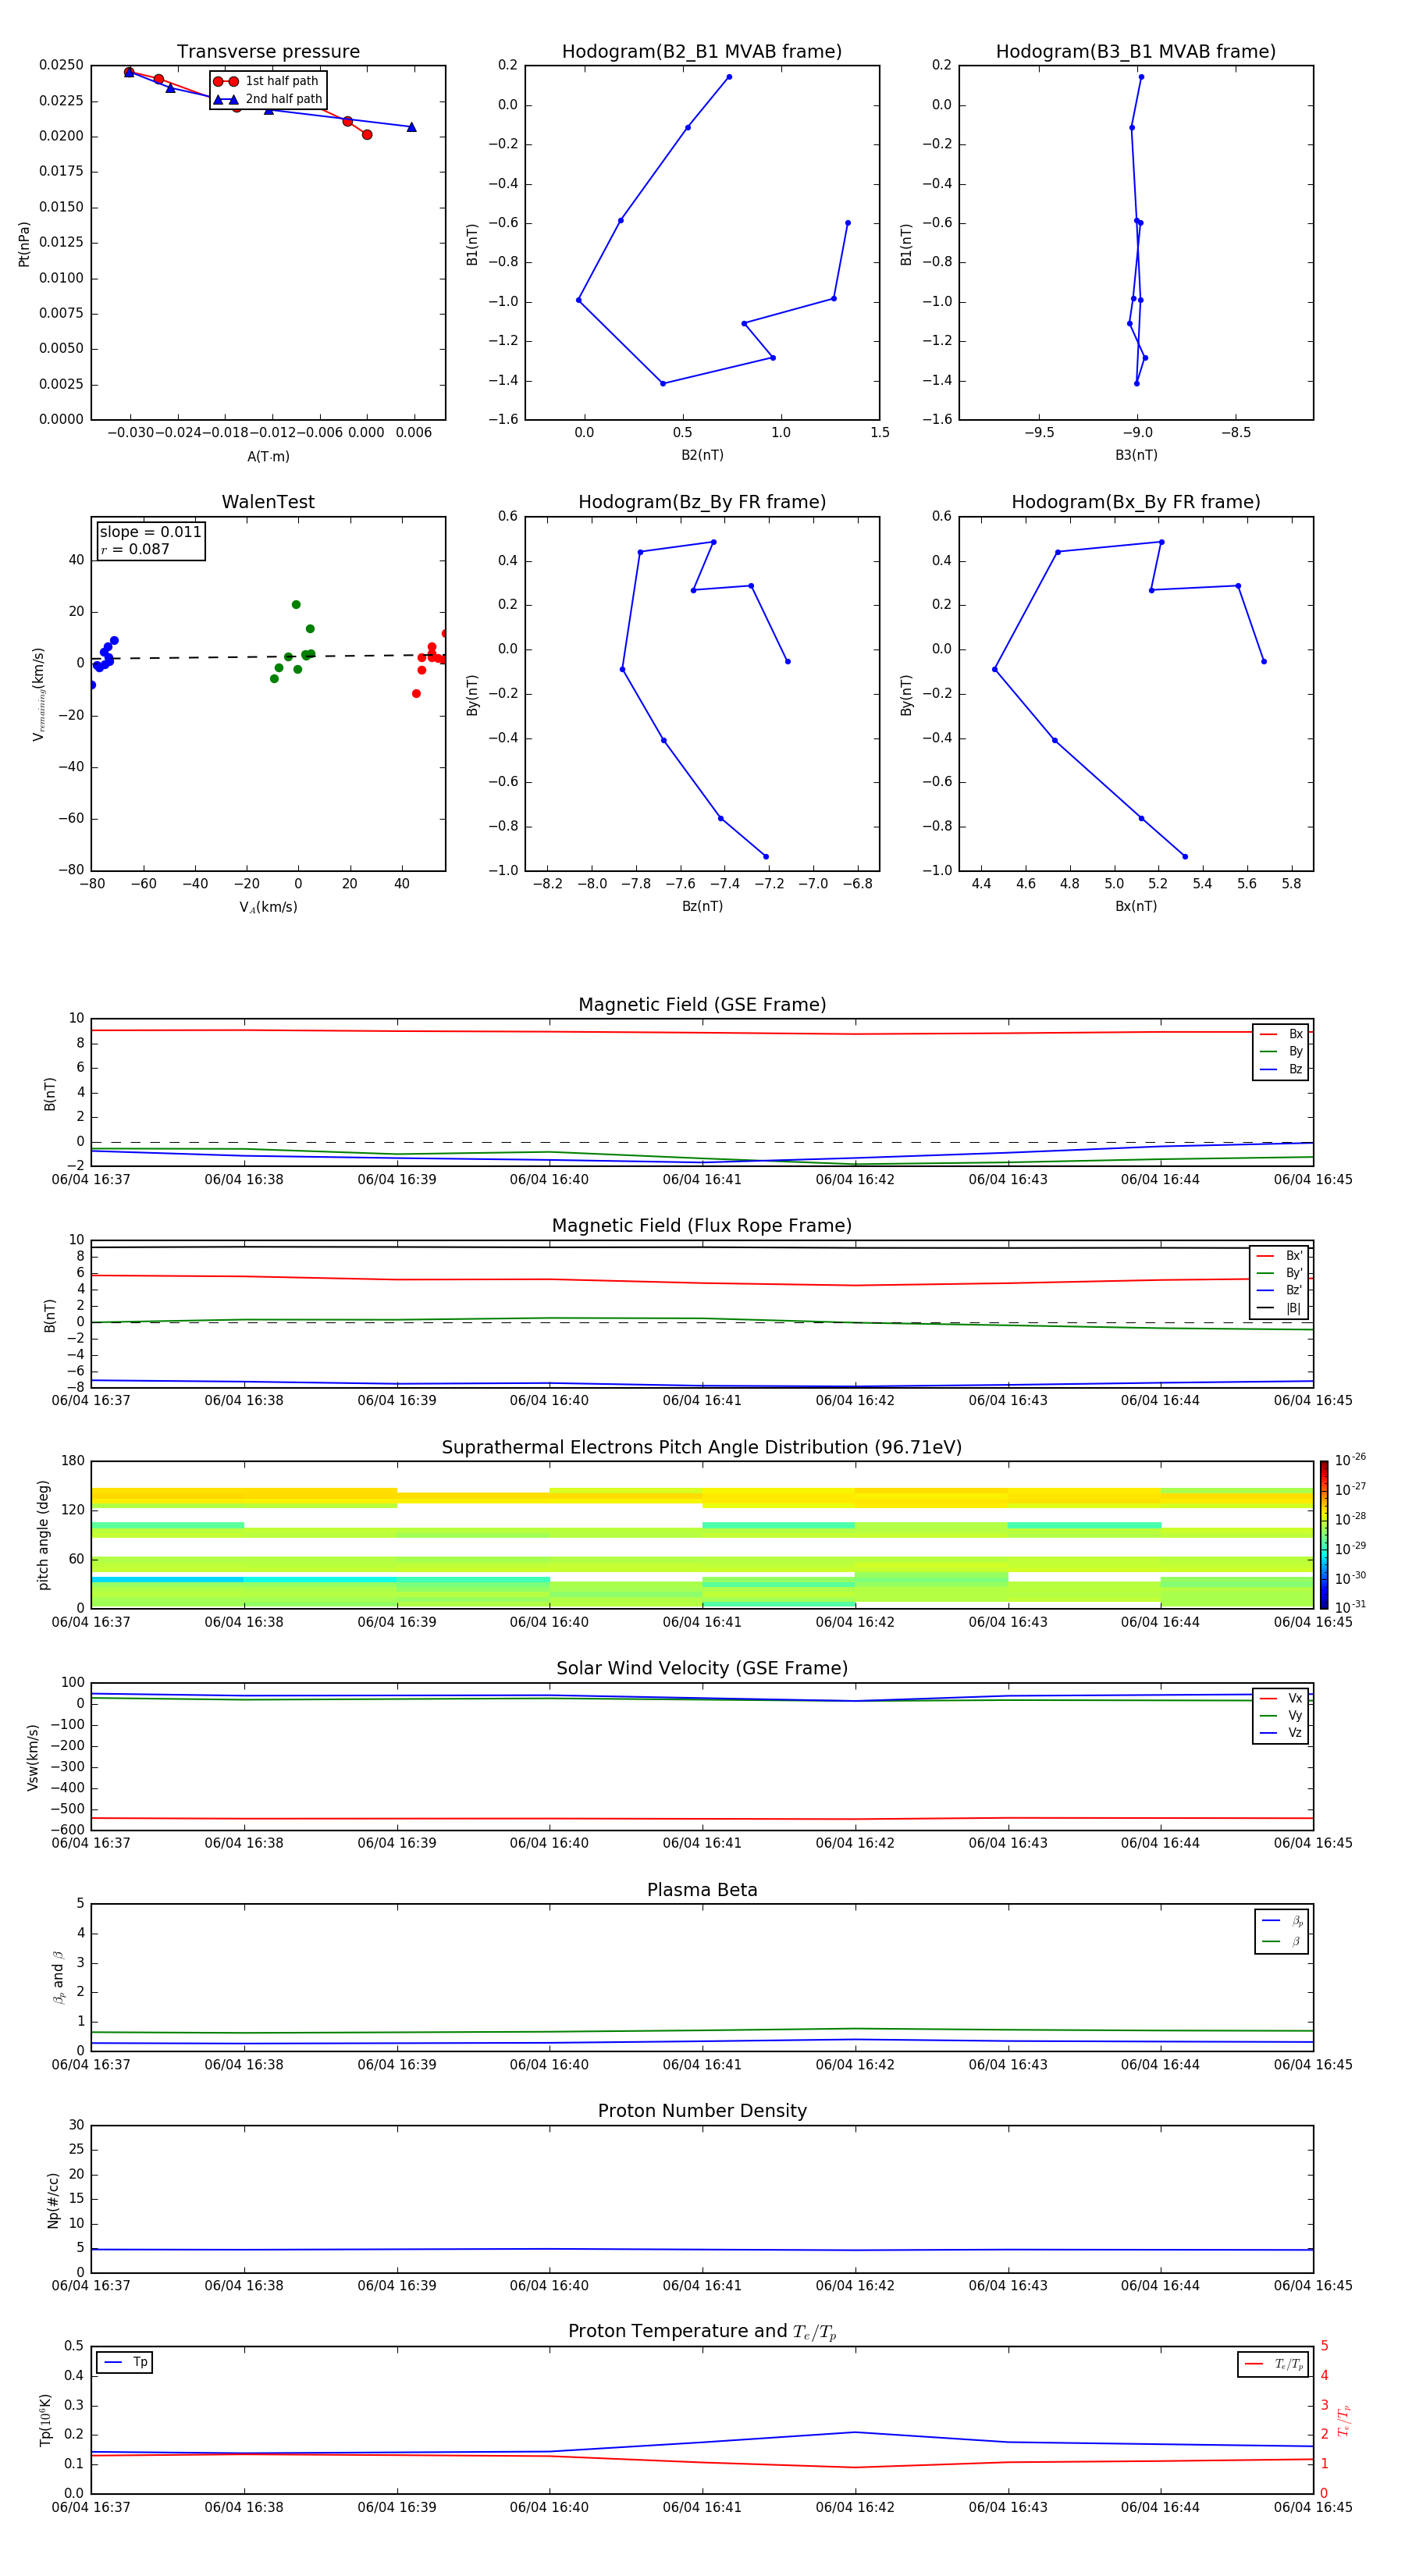
Task: Click the 'V_remaining(km/s)' y-axis label
Action: coord(39,694)
